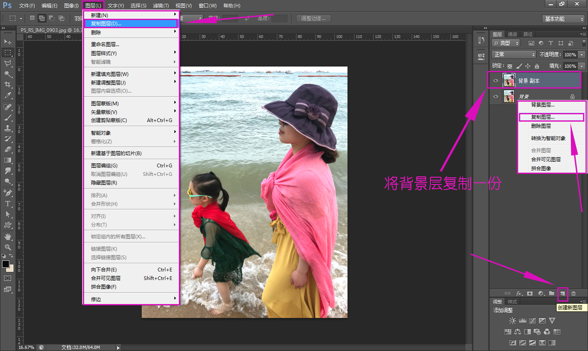Select the Eraser tool

pyautogui.click(x=8, y=149)
